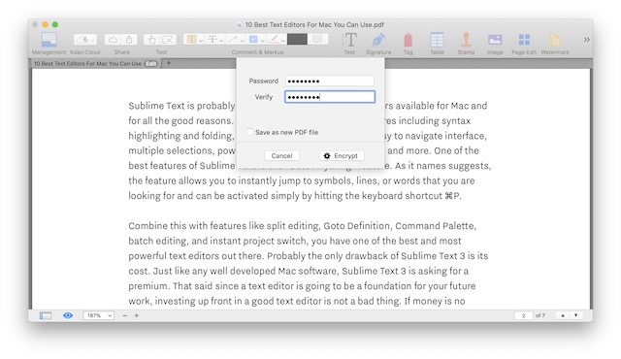Expand highlight tool options arrow
621x359 pixels.
pyautogui.click(x=201, y=41)
